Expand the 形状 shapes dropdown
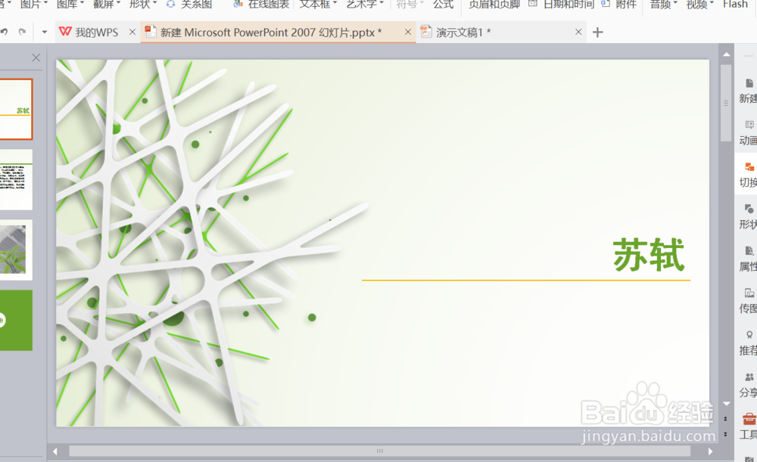The height and width of the screenshot is (462, 757). [x=143, y=5]
